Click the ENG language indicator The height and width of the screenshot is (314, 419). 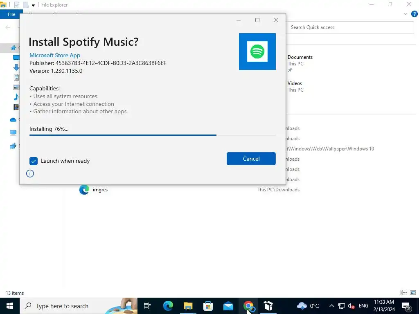[363, 306]
